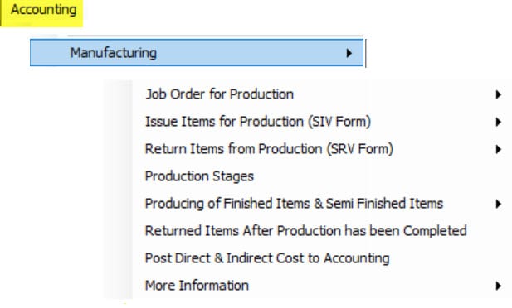Expand the Manufacturing submenu arrow

349,53
